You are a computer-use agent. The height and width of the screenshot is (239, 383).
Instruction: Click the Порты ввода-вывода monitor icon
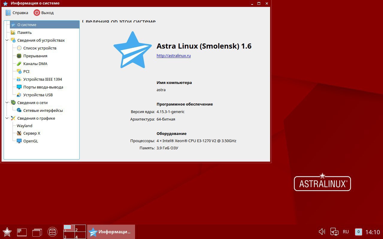pyautogui.click(x=19, y=87)
